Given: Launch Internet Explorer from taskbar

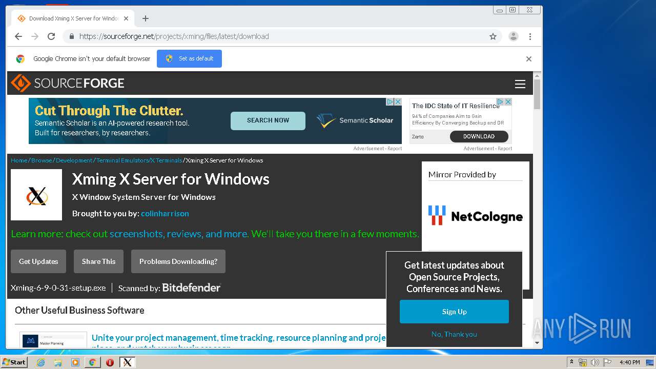Looking at the screenshot, I should 40,362.
